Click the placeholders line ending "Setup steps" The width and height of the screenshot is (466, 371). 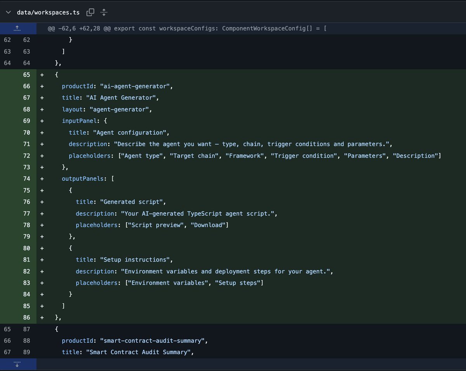coord(169,283)
